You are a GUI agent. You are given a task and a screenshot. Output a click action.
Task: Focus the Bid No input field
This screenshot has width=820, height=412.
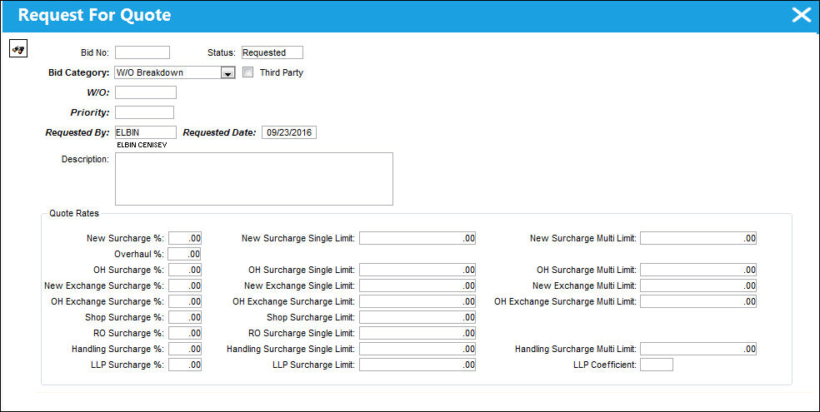(142, 52)
